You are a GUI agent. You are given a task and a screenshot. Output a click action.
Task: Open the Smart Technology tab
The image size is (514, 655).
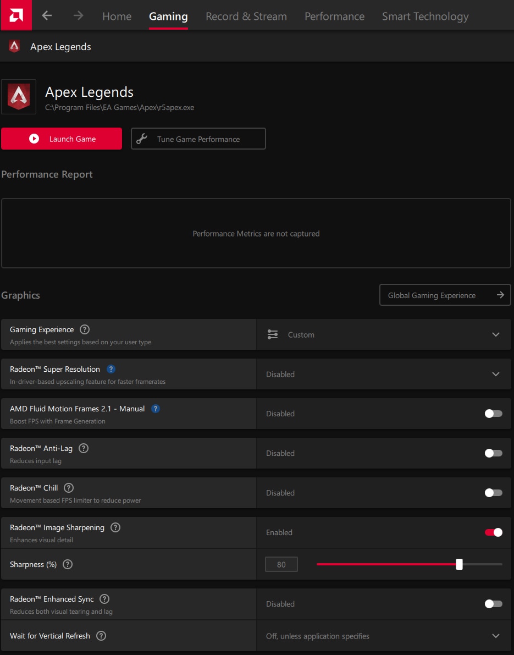click(x=425, y=16)
